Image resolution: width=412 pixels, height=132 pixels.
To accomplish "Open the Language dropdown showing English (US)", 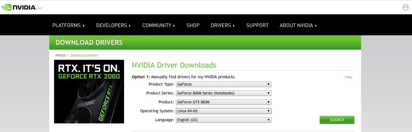I will (x=224, y=120).
